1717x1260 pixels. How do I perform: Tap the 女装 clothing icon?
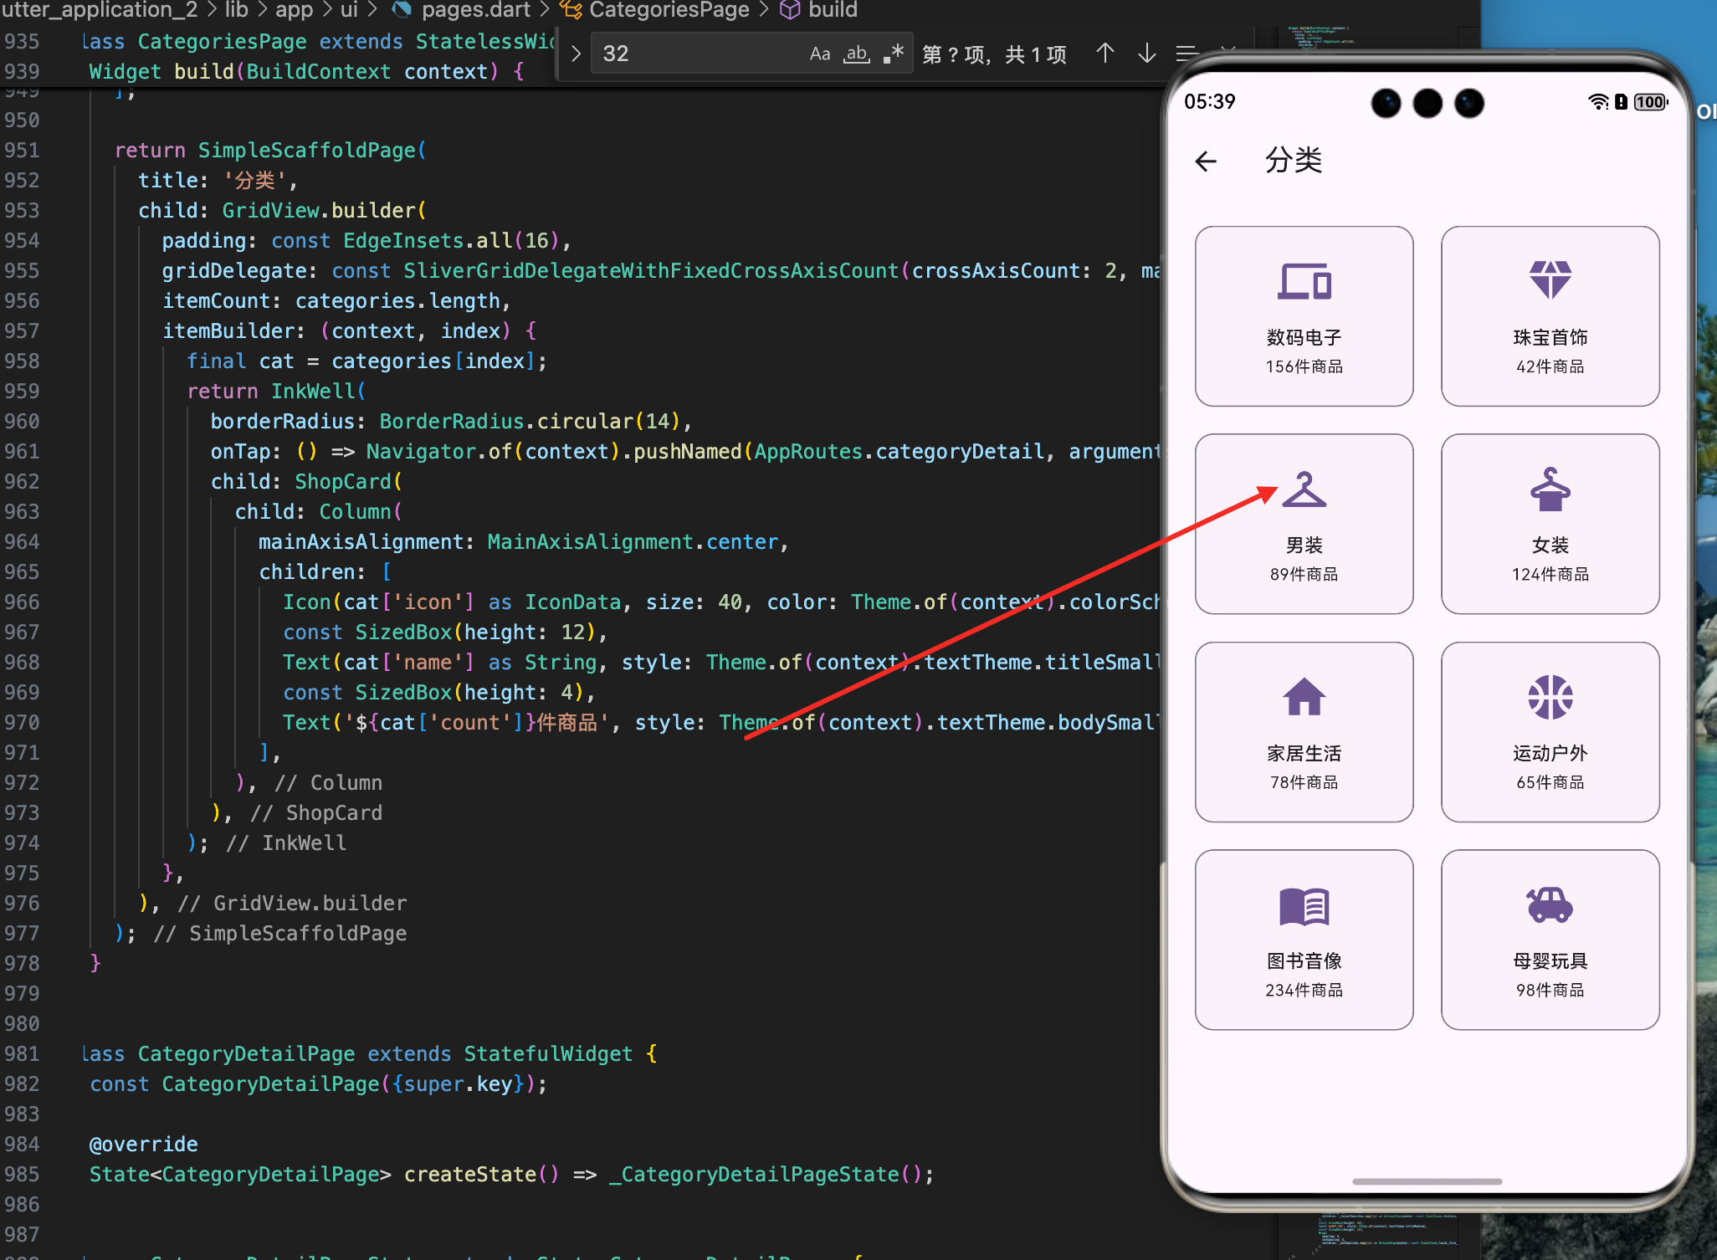click(1550, 490)
